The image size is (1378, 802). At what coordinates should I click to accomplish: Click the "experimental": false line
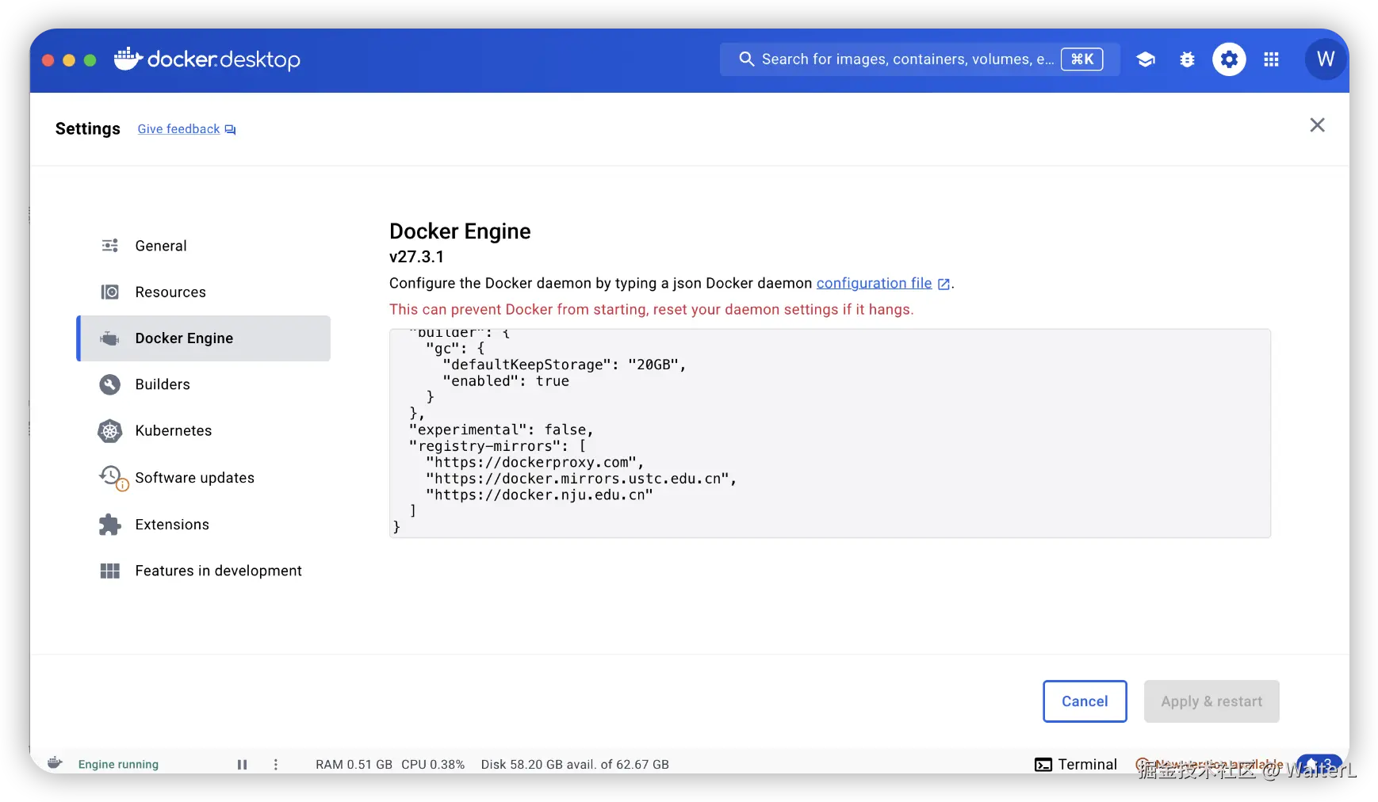click(x=501, y=430)
